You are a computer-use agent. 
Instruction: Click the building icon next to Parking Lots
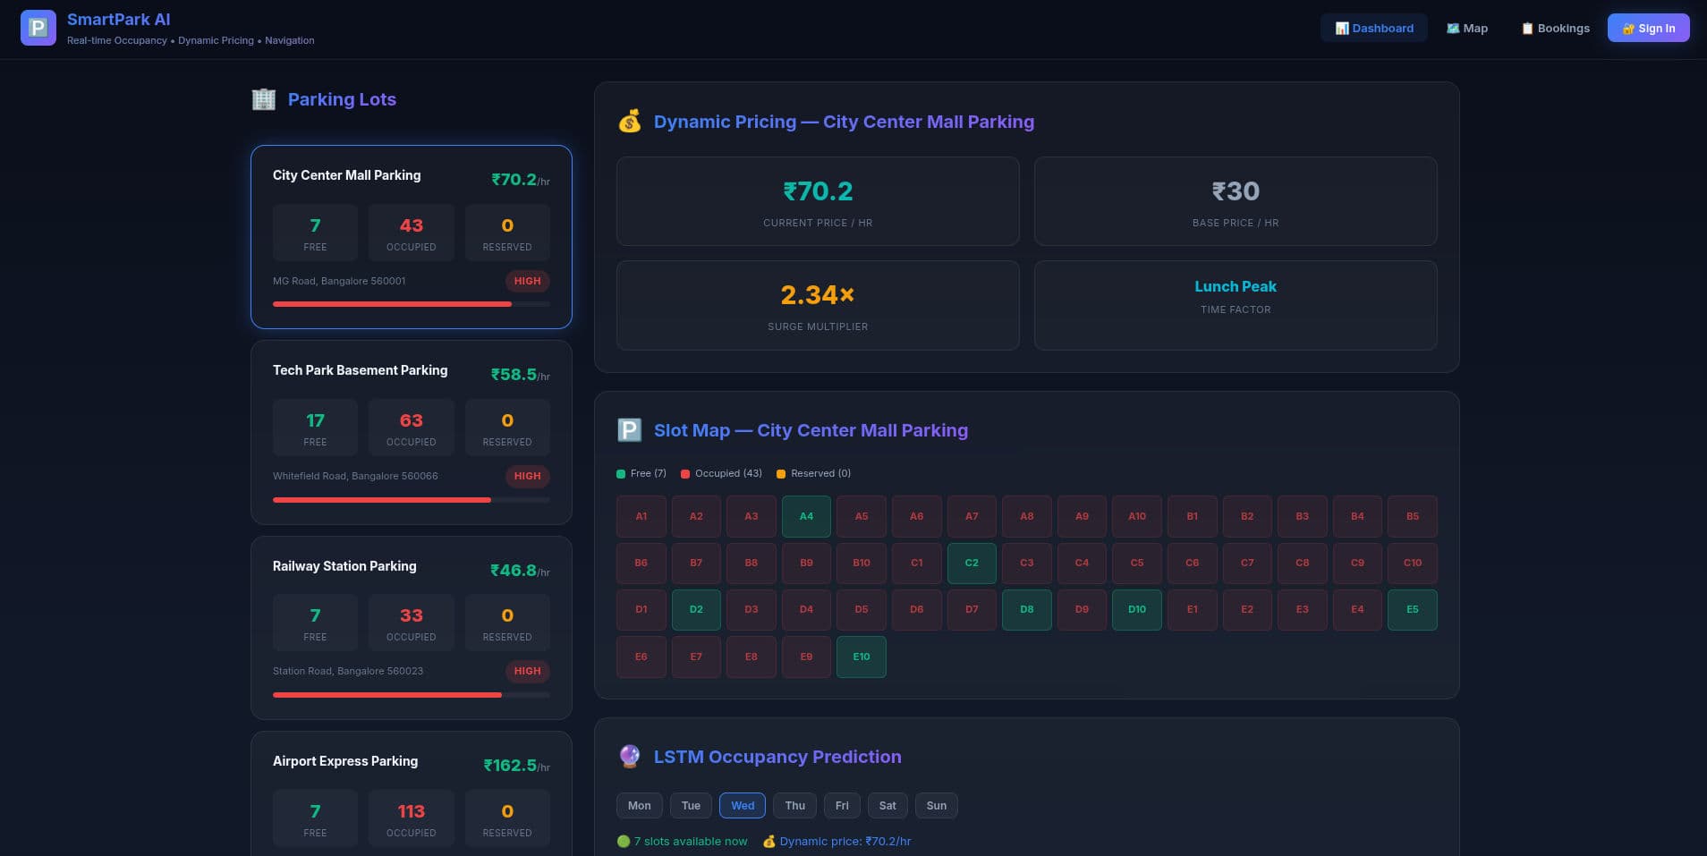pos(264,99)
